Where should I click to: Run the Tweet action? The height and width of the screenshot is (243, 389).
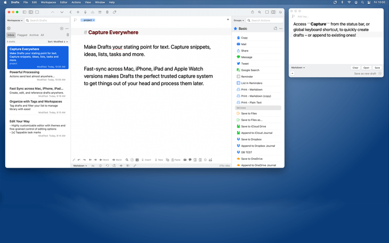point(258,64)
